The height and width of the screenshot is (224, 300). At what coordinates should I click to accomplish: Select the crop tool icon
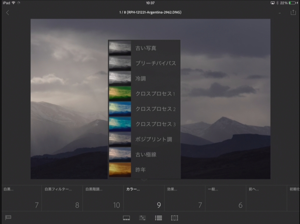[174, 218]
